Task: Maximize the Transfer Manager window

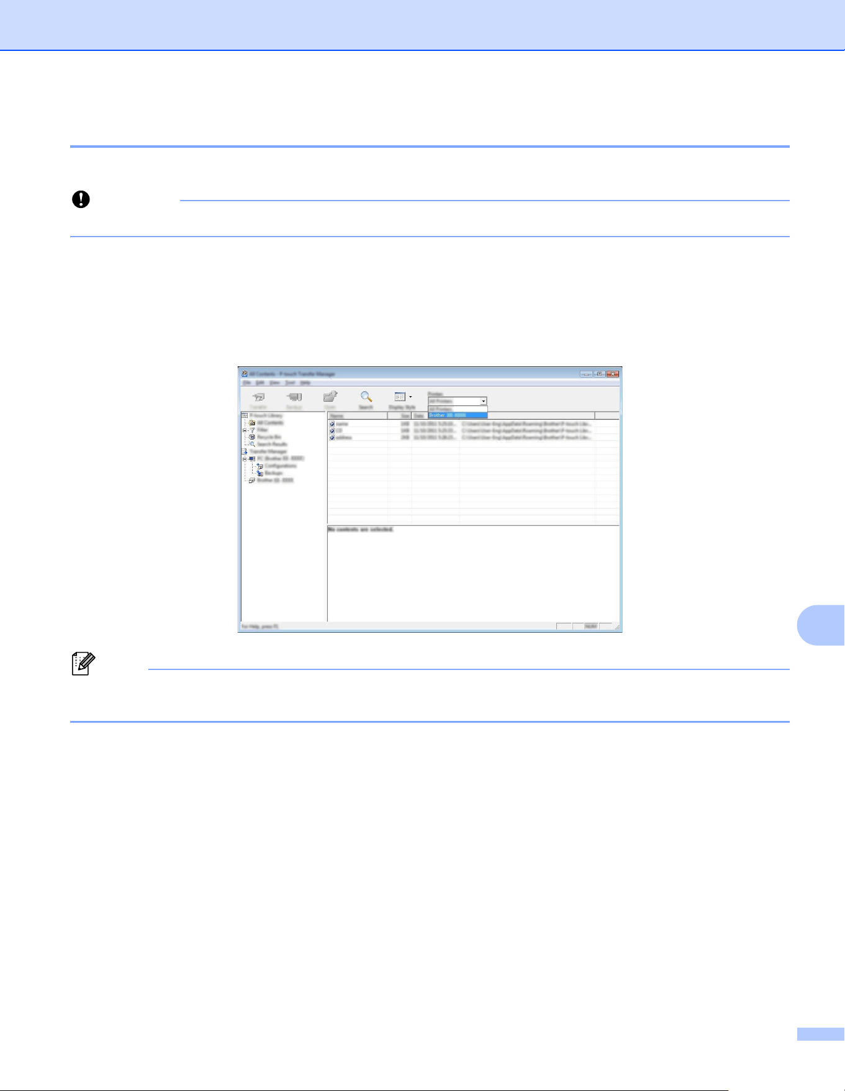Action: (600, 374)
